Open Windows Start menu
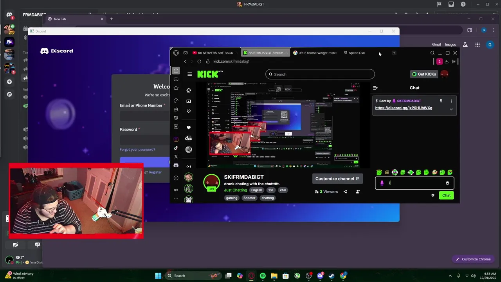This screenshot has width=501, height=282. pyautogui.click(x=158, y=276)
